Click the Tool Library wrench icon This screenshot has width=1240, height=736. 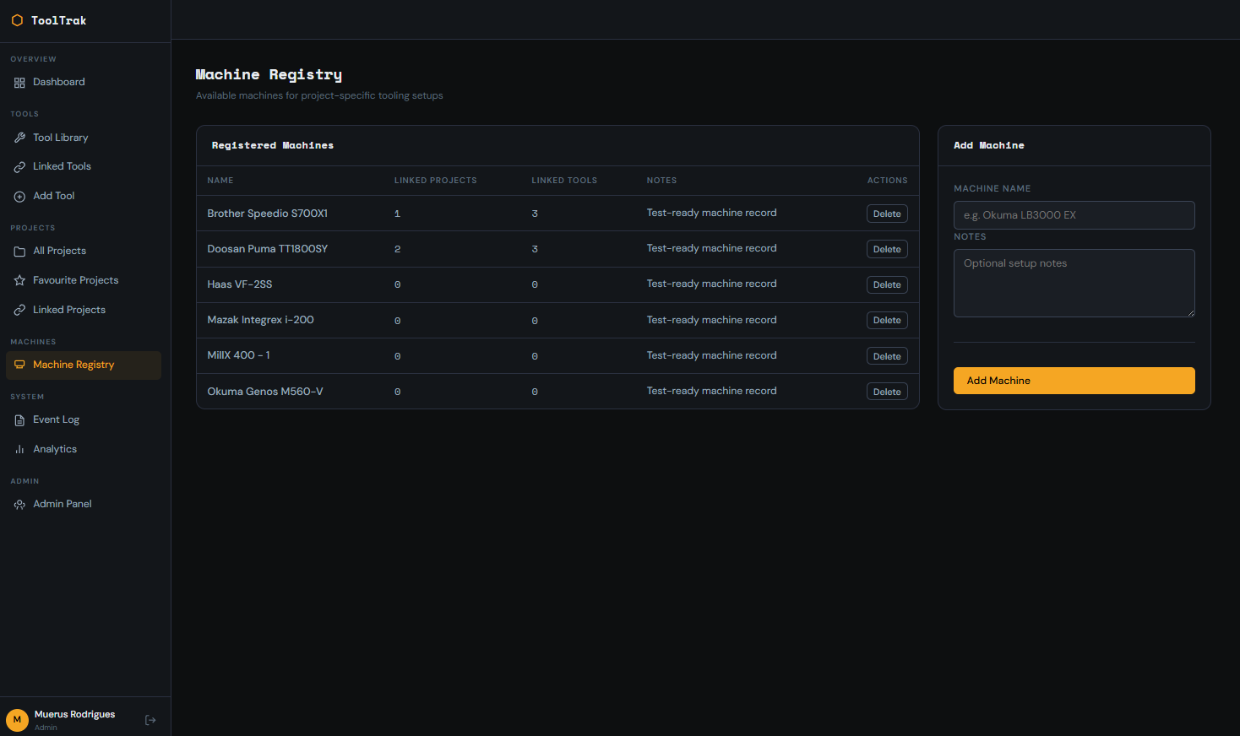pos(19,138)
